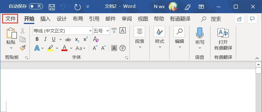Apply the yellow text highlight color

(50, 48)
